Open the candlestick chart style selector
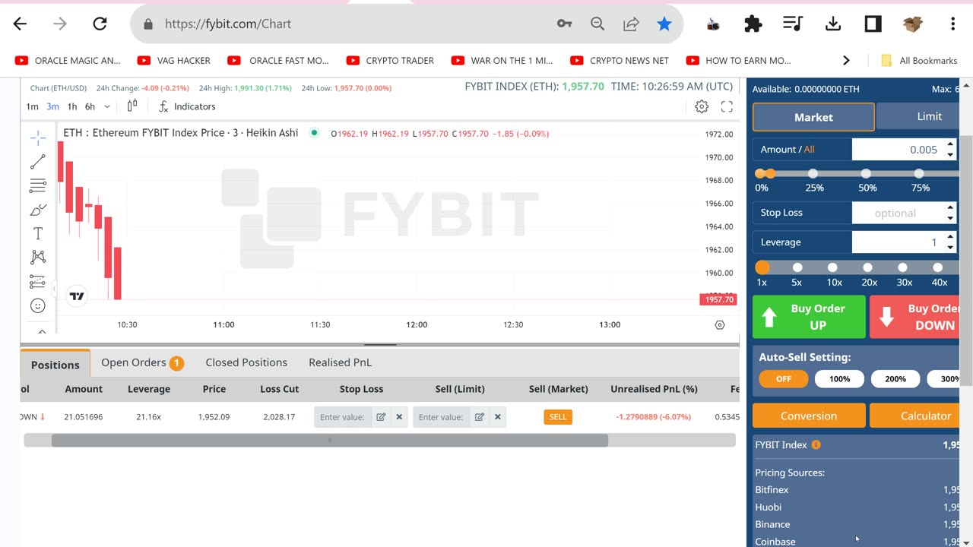Viewport: 973px width, 547px height. coord(132,106)
